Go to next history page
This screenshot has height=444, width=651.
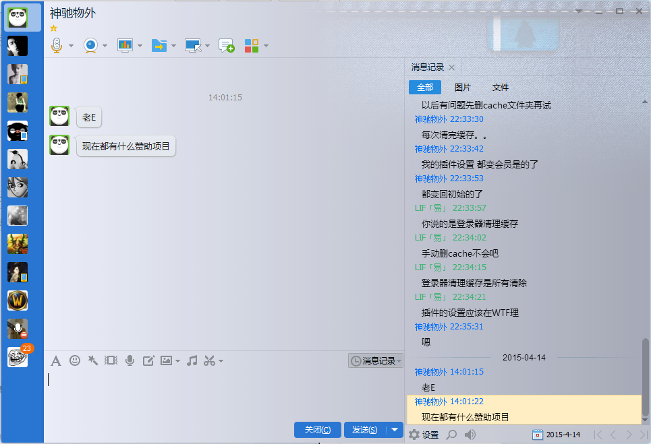629,435
